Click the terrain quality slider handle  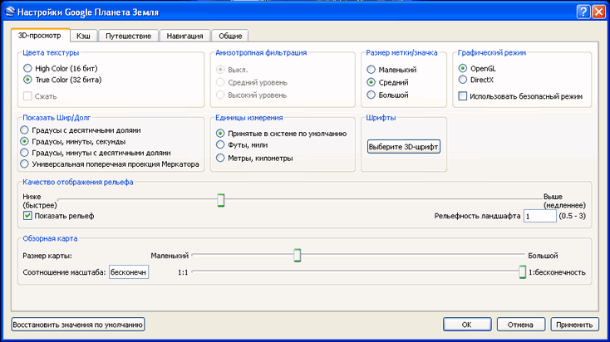point(221,200)
